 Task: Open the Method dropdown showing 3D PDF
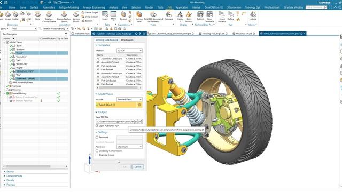[x=129, y=51]
